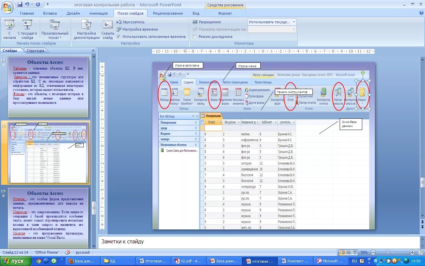Enable Режим докладчика checkbox

(x=195, y=37)
